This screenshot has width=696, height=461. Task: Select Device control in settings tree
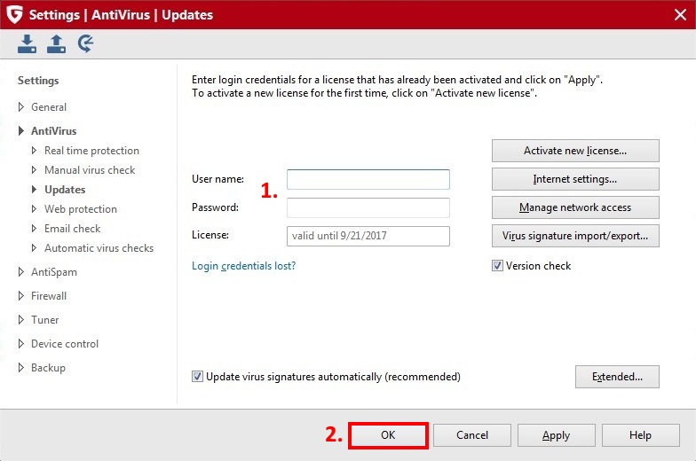[65, 344]
